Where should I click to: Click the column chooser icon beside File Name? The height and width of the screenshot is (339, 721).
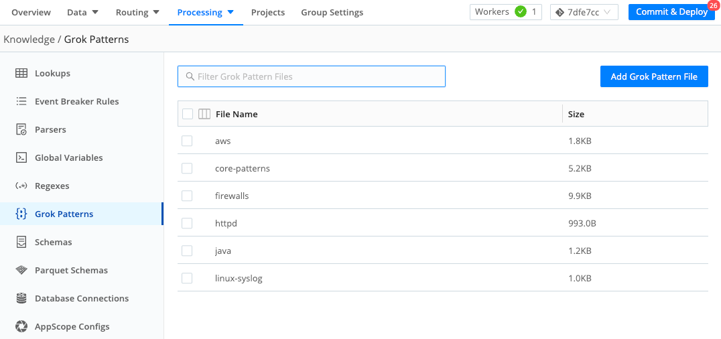[x=204, y=114]
